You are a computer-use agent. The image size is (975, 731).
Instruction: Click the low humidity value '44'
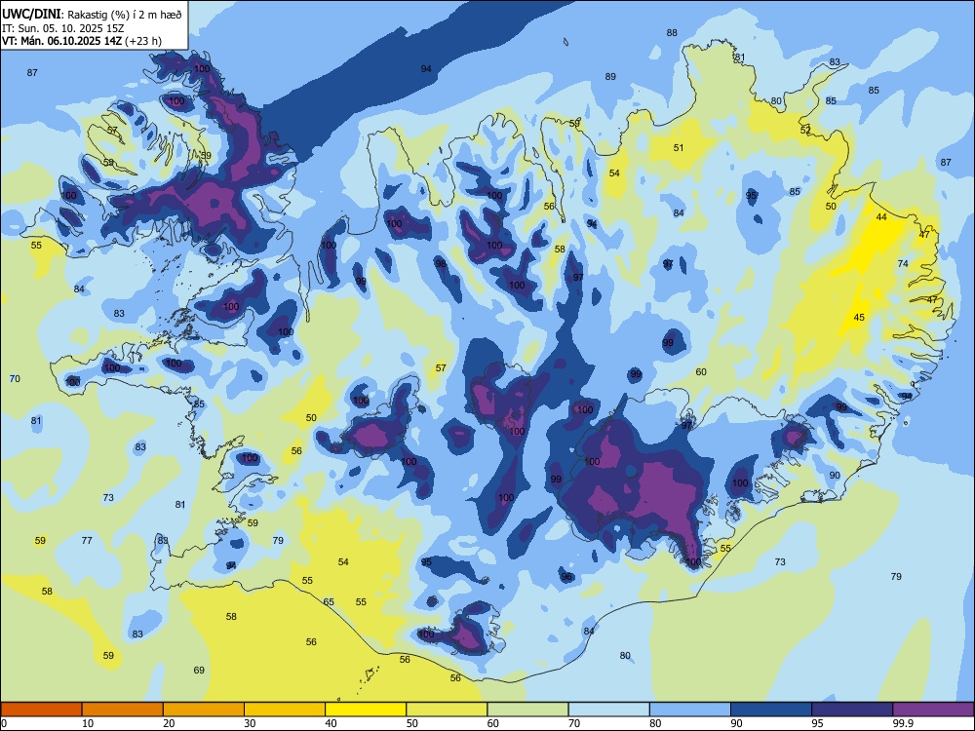click(x=881, y=217)
